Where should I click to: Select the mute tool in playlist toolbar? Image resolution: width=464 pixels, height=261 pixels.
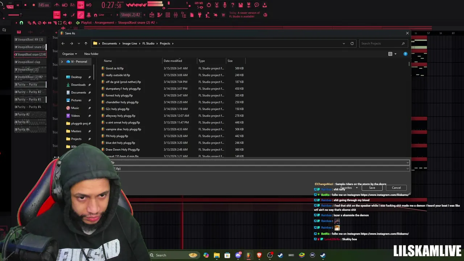click(x=45, y=22)
